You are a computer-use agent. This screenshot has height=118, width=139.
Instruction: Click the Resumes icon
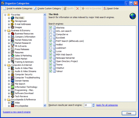click(x=13, y=53)
